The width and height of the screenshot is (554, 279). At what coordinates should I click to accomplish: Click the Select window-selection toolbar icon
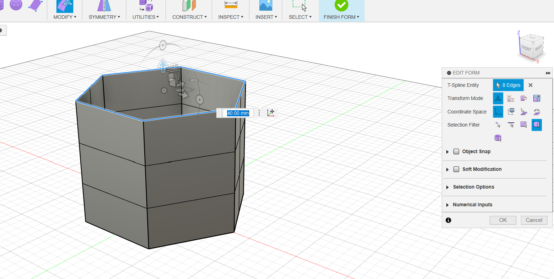point(300,5)
